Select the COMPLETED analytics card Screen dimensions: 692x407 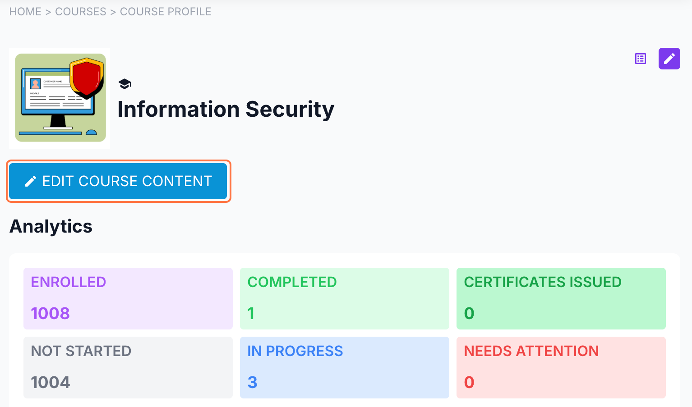(x=344, y=298)
